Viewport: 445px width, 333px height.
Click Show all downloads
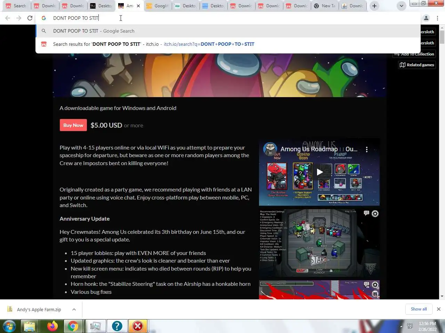pos(419,309)
